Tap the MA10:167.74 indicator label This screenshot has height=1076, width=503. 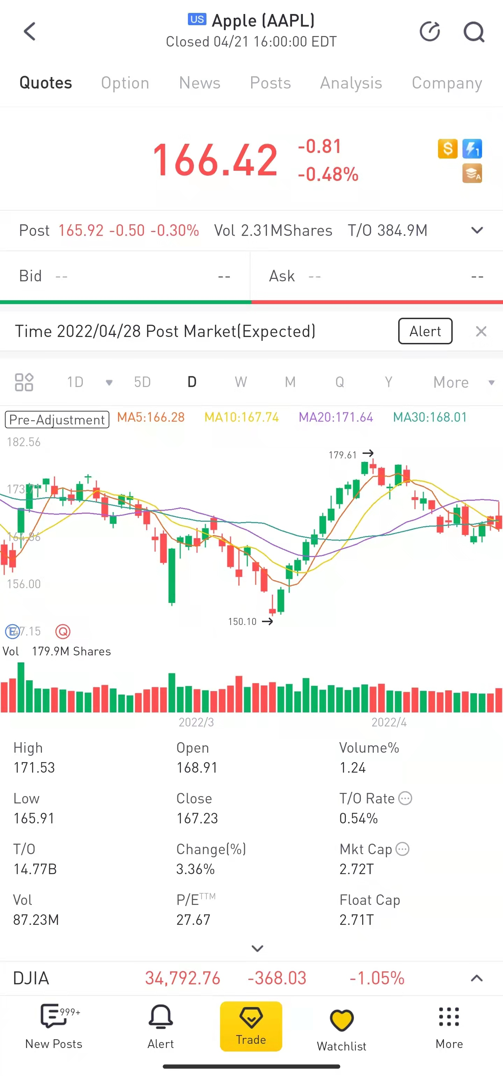[241, 417]
